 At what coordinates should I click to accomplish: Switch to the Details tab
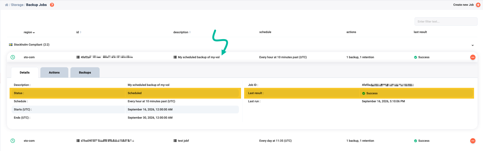pos(25,72)
